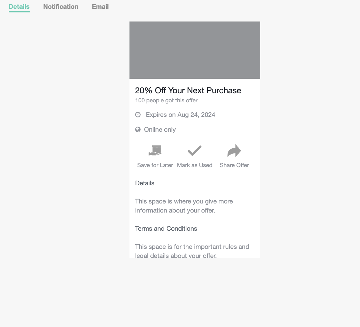Switch to the Notification tab

[x=61, y=6]
